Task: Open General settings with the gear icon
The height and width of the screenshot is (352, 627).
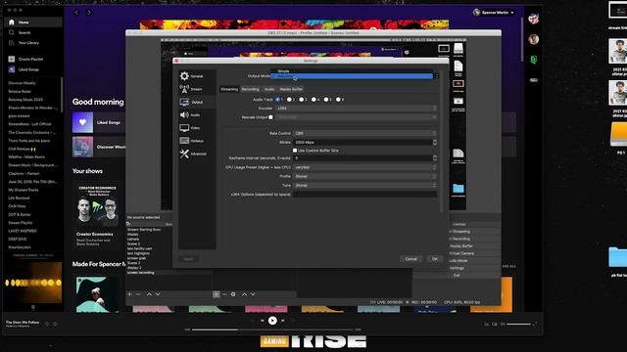Action: pyautogui.click(x=184, y=76)
